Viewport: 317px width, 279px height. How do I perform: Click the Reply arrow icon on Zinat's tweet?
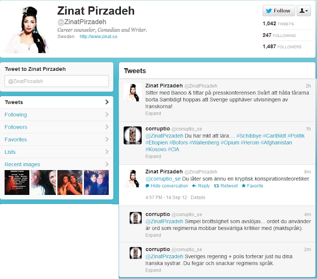194,186
